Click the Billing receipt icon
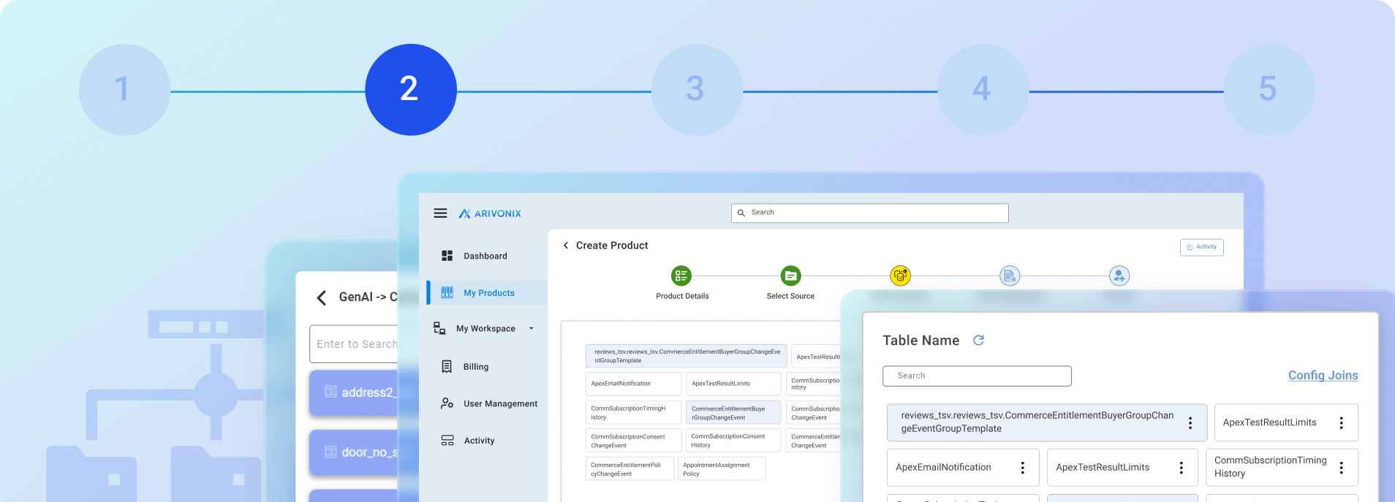The height and width of the screenshot is (502, 1395). (x=447, y=366)
